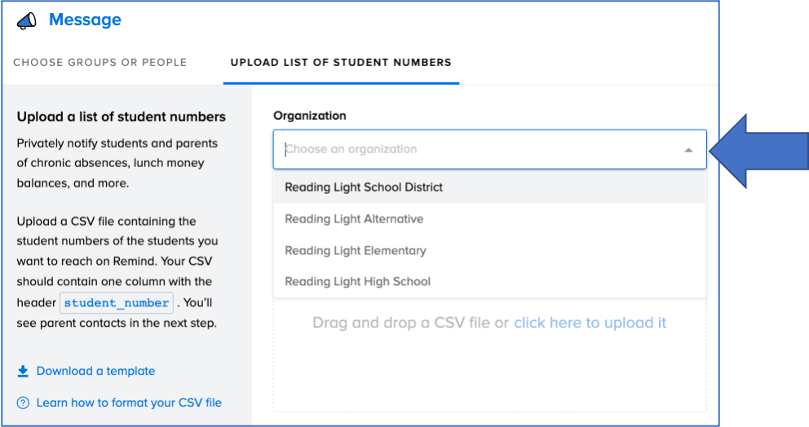Click the megaphone Message icon
This screenshot has width=809, height=427.
[x=27, y=20]
